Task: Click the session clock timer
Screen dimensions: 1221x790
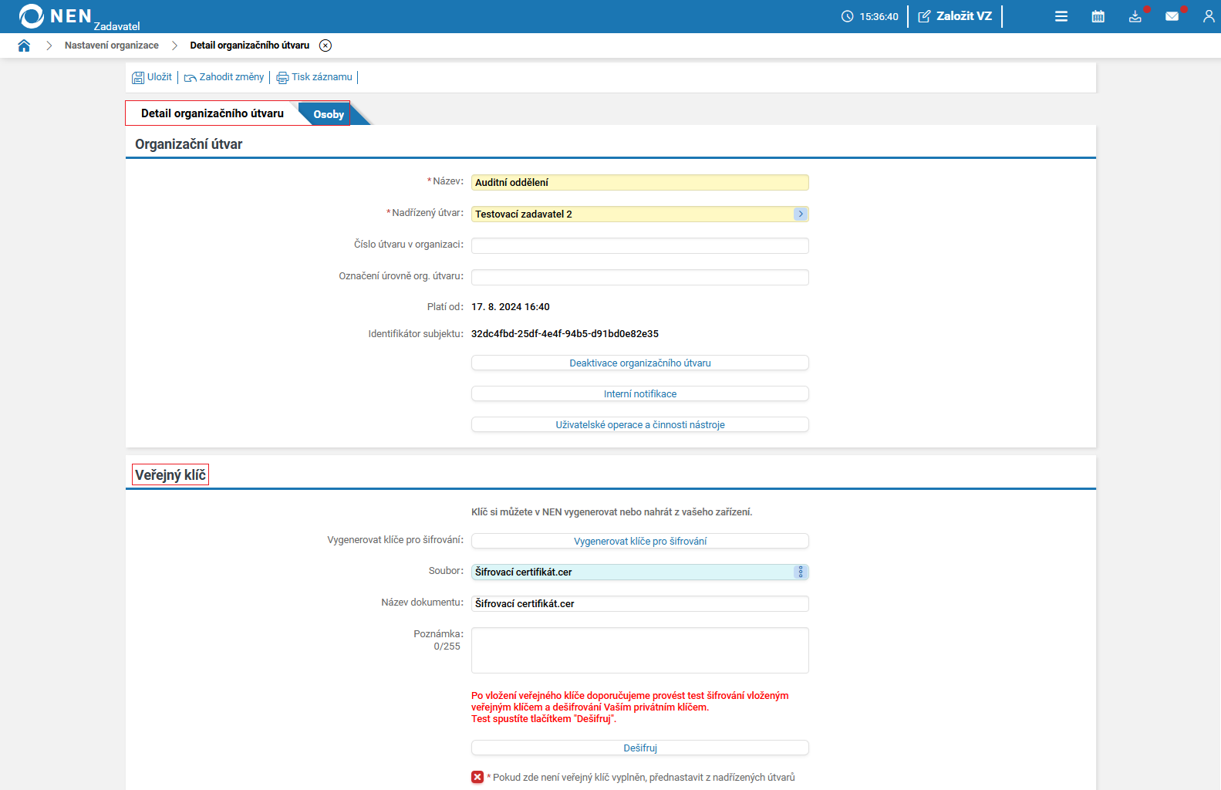Action: click(x=870, y=16)
